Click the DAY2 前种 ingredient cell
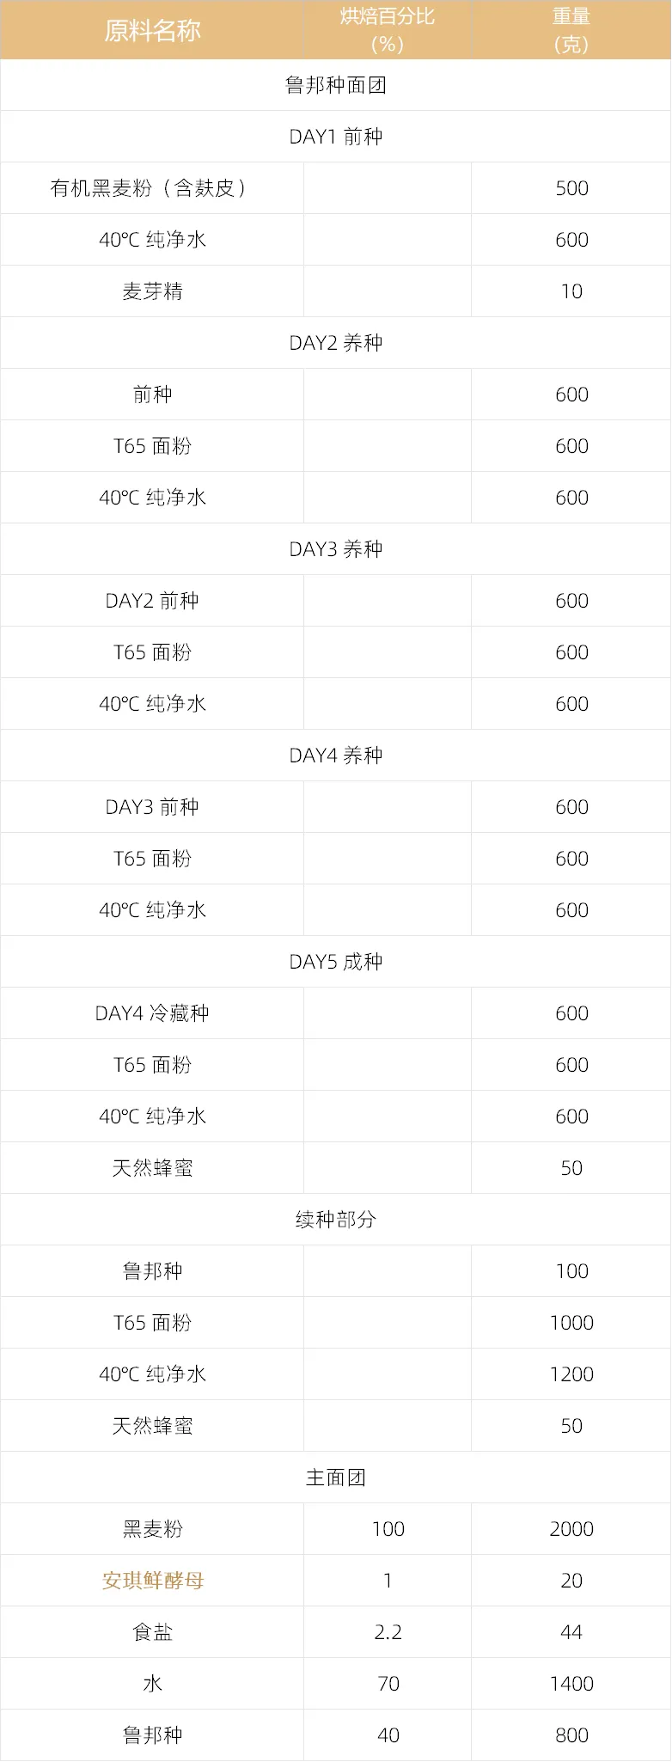672x1762 pixels. pos(152,601)
